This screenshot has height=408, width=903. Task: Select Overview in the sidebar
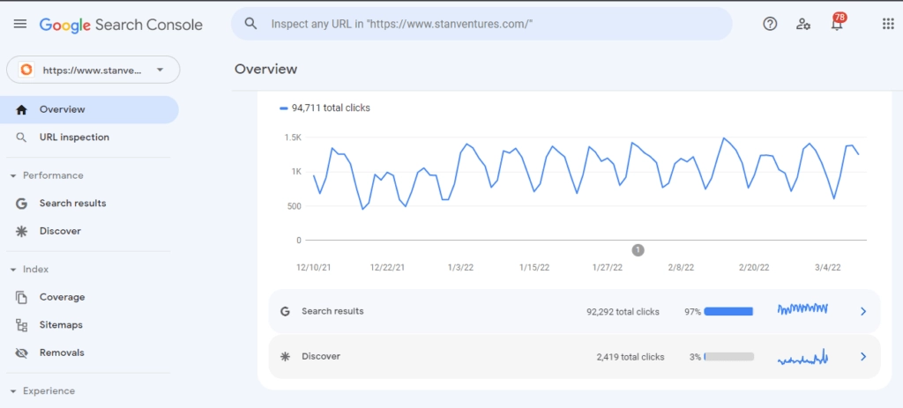[62, 110]
